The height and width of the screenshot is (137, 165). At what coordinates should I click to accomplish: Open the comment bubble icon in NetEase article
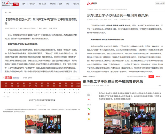(89, 95)
